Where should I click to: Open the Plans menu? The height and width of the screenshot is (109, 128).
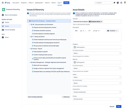click(x=54, y=3)
